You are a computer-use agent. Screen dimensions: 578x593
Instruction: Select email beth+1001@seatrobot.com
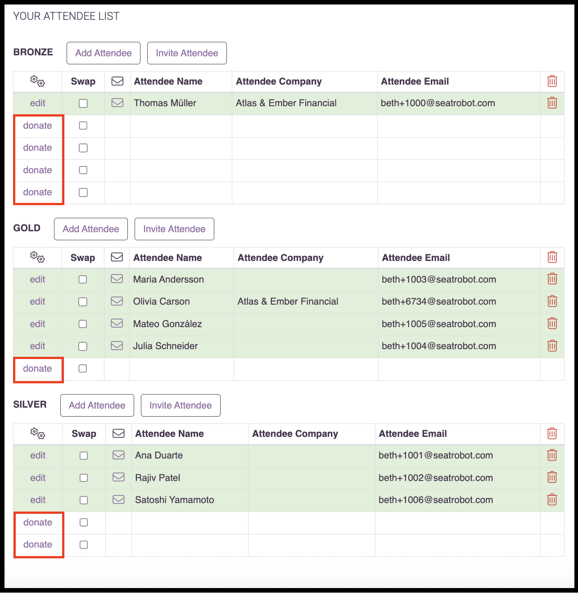[x=436, y=455]
